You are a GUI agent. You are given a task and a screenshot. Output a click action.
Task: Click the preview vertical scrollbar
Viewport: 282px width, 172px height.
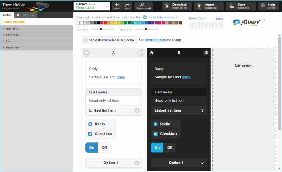click(279, 83)
